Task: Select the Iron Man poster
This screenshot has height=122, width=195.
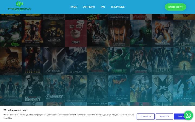Action: pos(32,61)
